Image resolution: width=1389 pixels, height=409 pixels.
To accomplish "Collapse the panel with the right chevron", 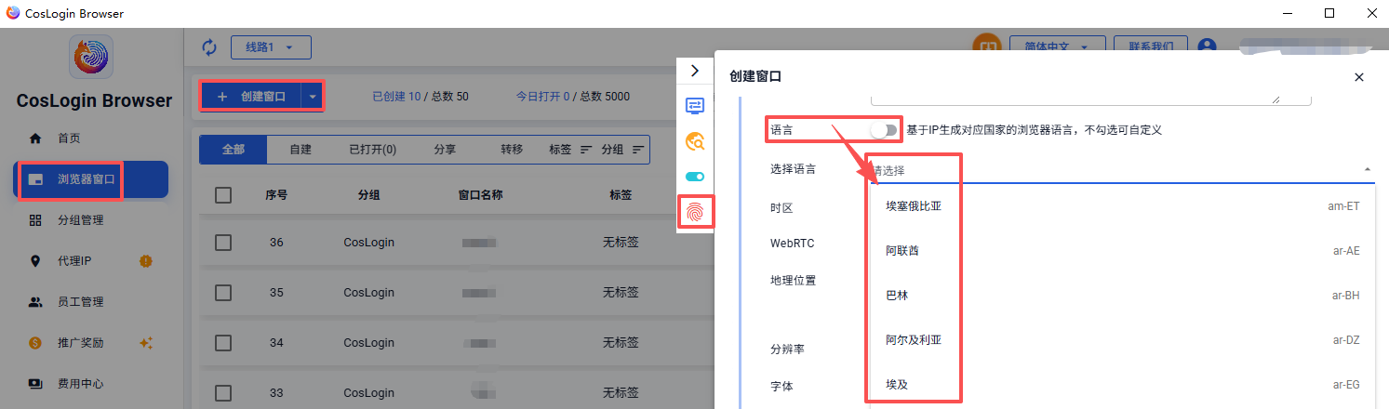I will click(695, 71).
